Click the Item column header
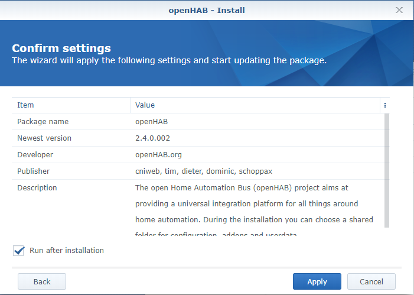 pos(71,105)
